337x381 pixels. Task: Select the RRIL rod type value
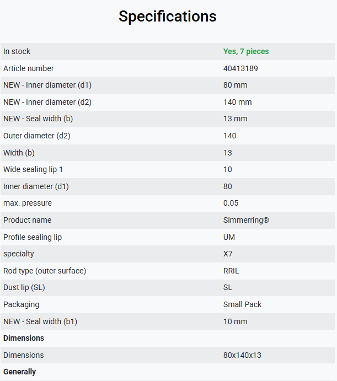(x=231, y=271)
